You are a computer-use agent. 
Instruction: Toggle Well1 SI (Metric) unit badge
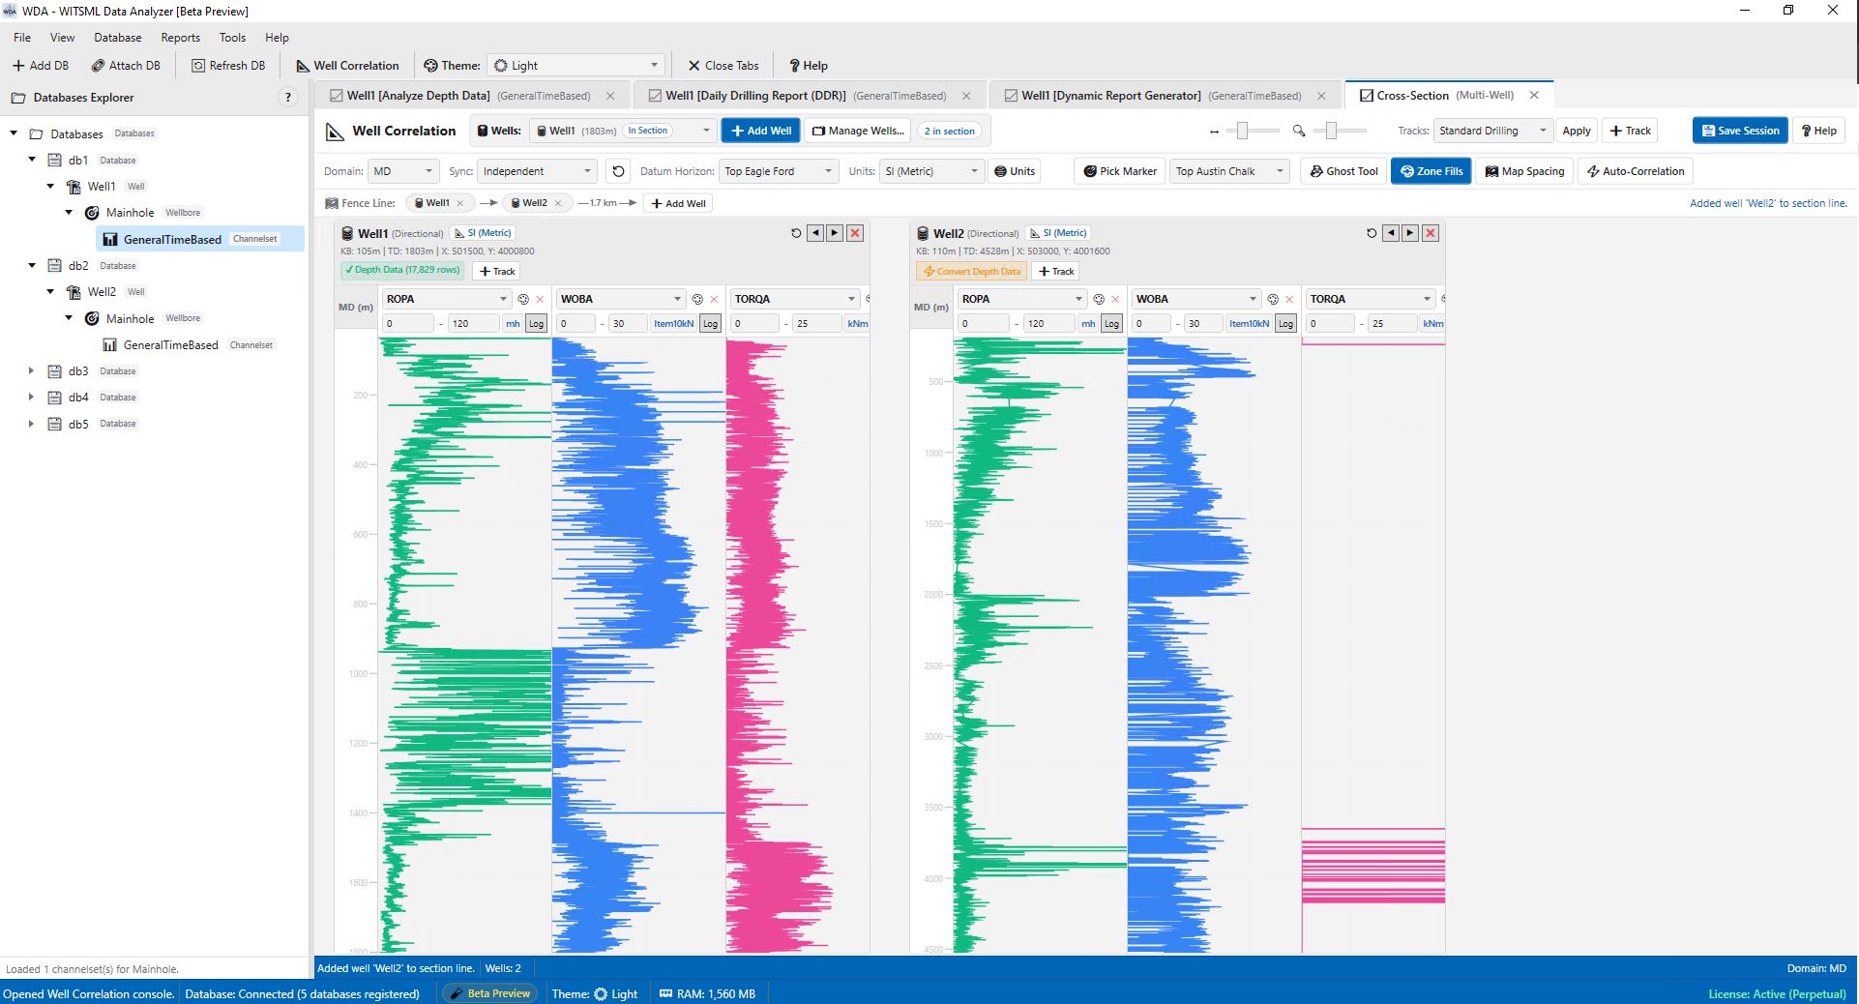coord(483,233)
